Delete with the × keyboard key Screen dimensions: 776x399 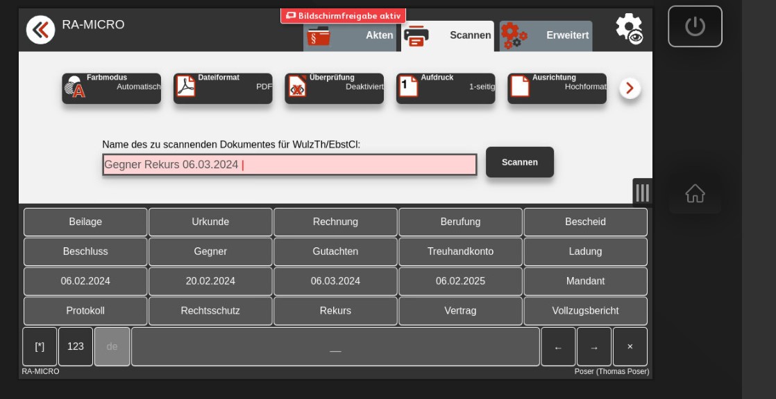pyautogui.click(x=630, y=346)
